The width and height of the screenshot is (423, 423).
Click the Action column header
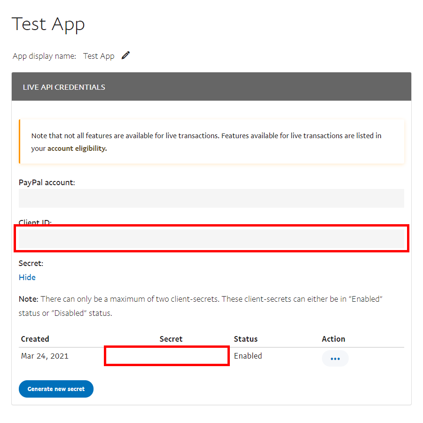[333, 339]
